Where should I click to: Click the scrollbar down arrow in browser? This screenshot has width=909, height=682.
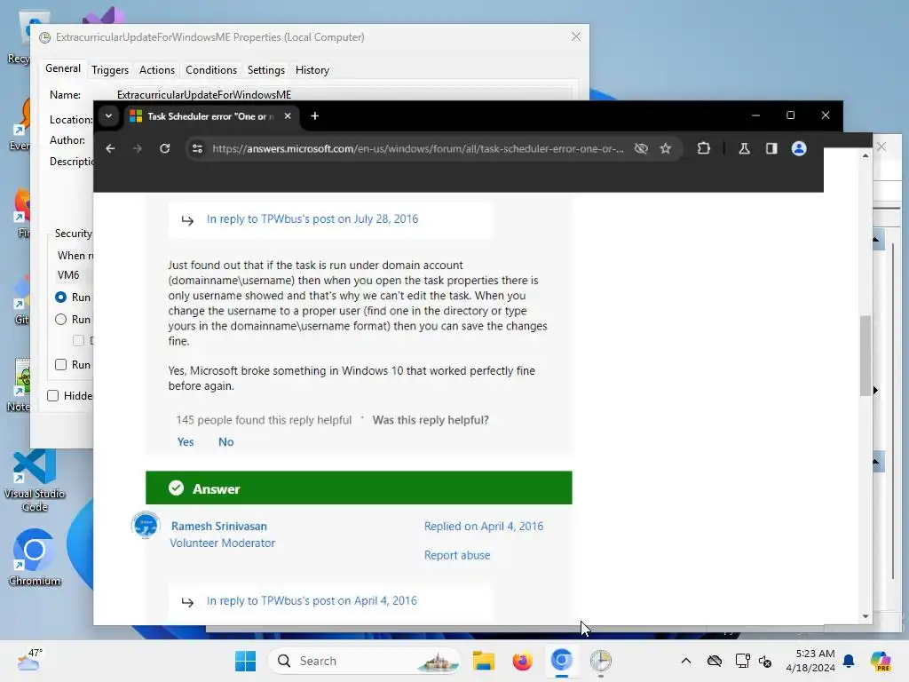865,616
